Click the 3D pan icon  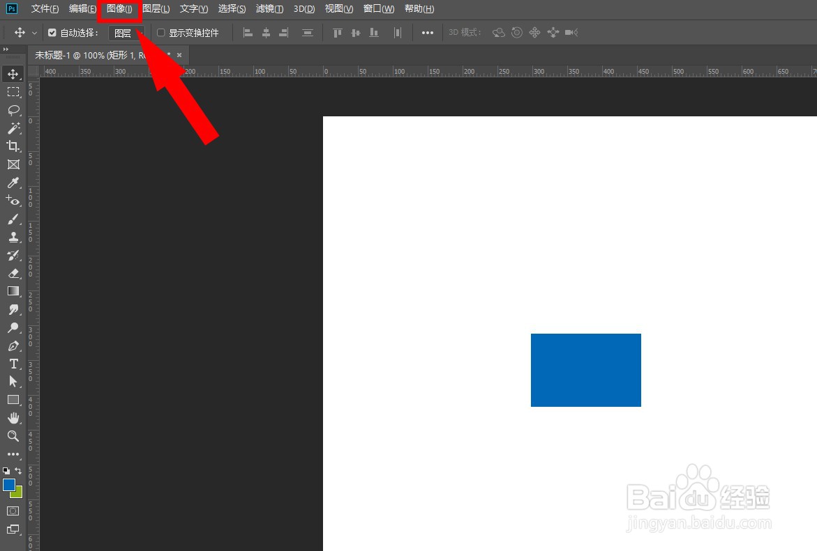(534, 33)
